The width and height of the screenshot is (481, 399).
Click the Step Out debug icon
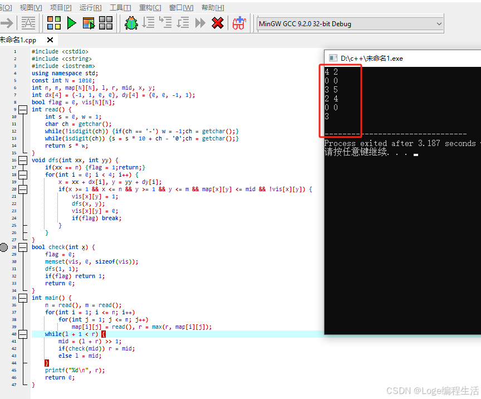[x=183, y=23]
